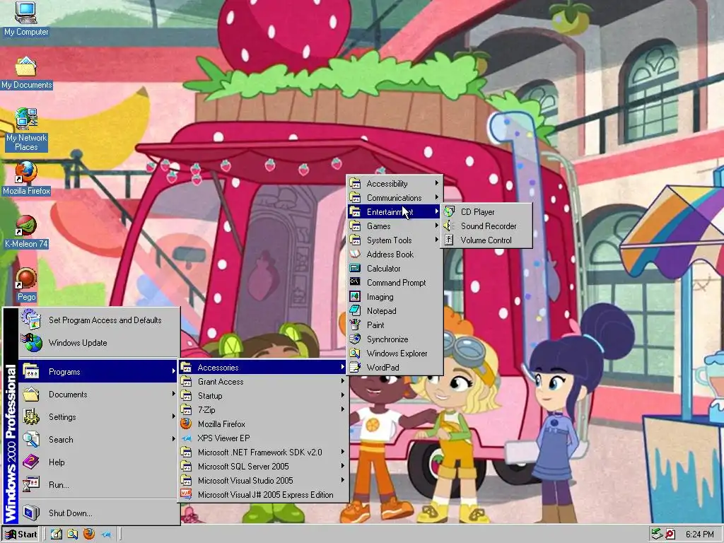Select My Network Places desktop icon
This screenshot has height=543, width=724.
point(26,130)
